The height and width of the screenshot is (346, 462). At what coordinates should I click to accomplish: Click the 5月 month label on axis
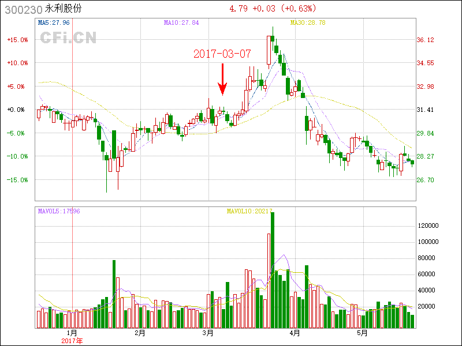362,333
